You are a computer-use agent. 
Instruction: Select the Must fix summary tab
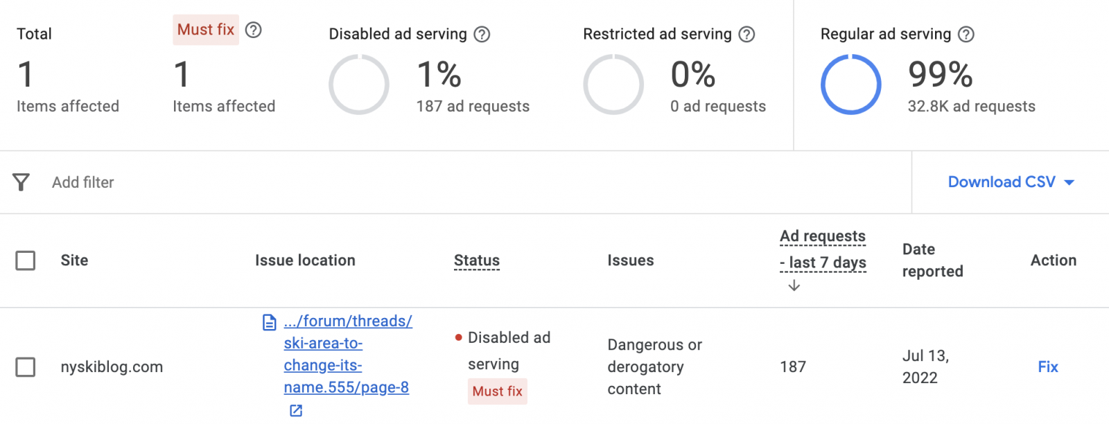(x=206, y=30)
